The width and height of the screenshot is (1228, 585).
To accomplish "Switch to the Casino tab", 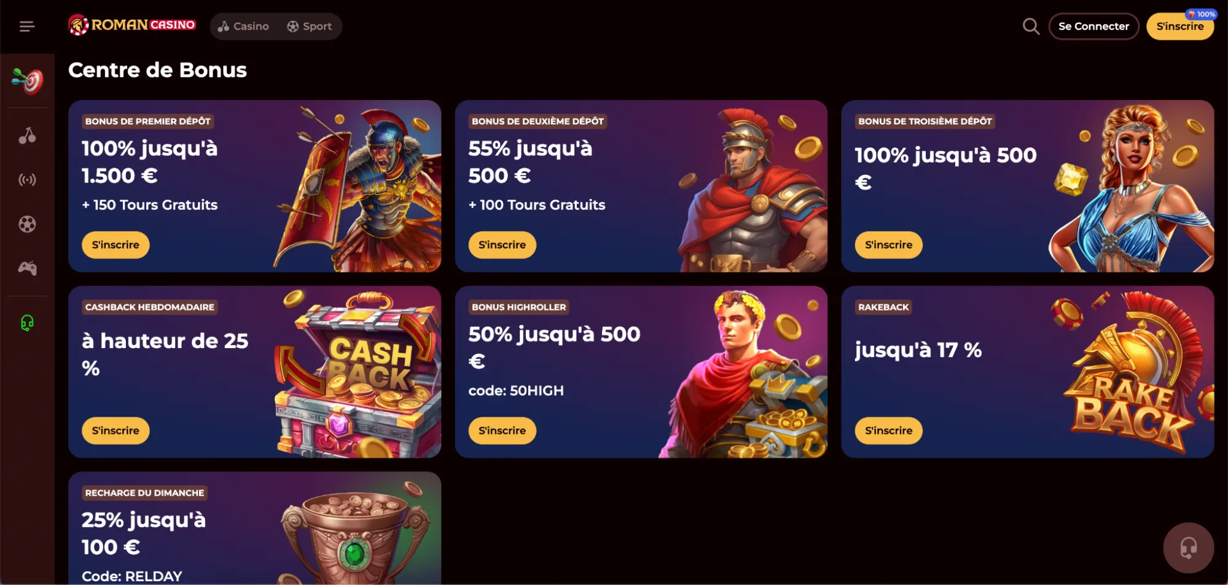I will pos(243,26).
